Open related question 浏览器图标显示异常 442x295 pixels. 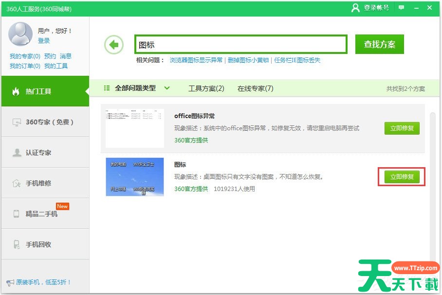[196, 60]
